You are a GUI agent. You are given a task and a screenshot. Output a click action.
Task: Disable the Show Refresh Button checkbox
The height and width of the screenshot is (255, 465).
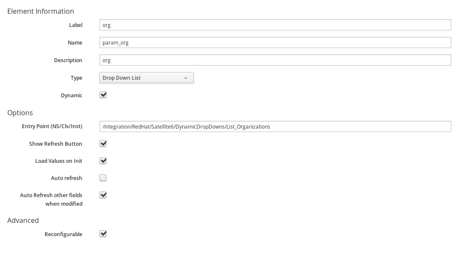[103, 144]
